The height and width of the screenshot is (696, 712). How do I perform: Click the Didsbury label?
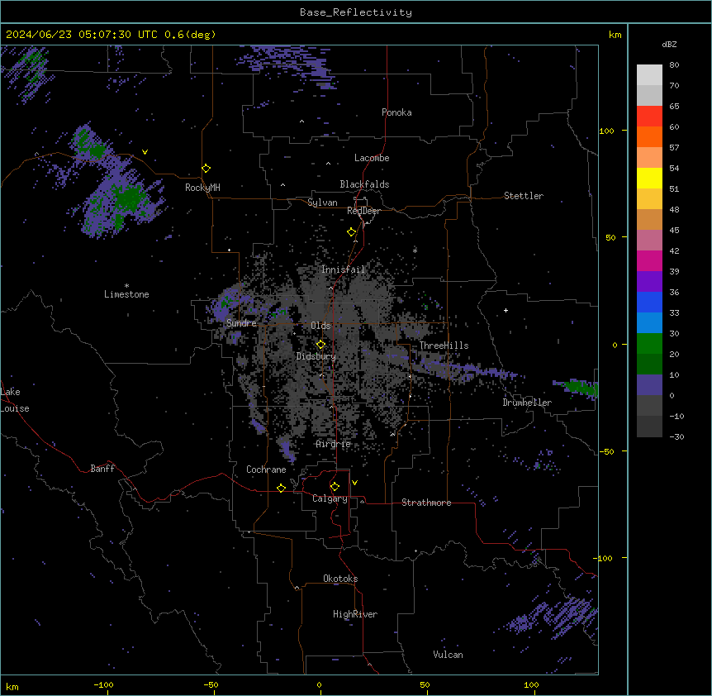[316, 356]
